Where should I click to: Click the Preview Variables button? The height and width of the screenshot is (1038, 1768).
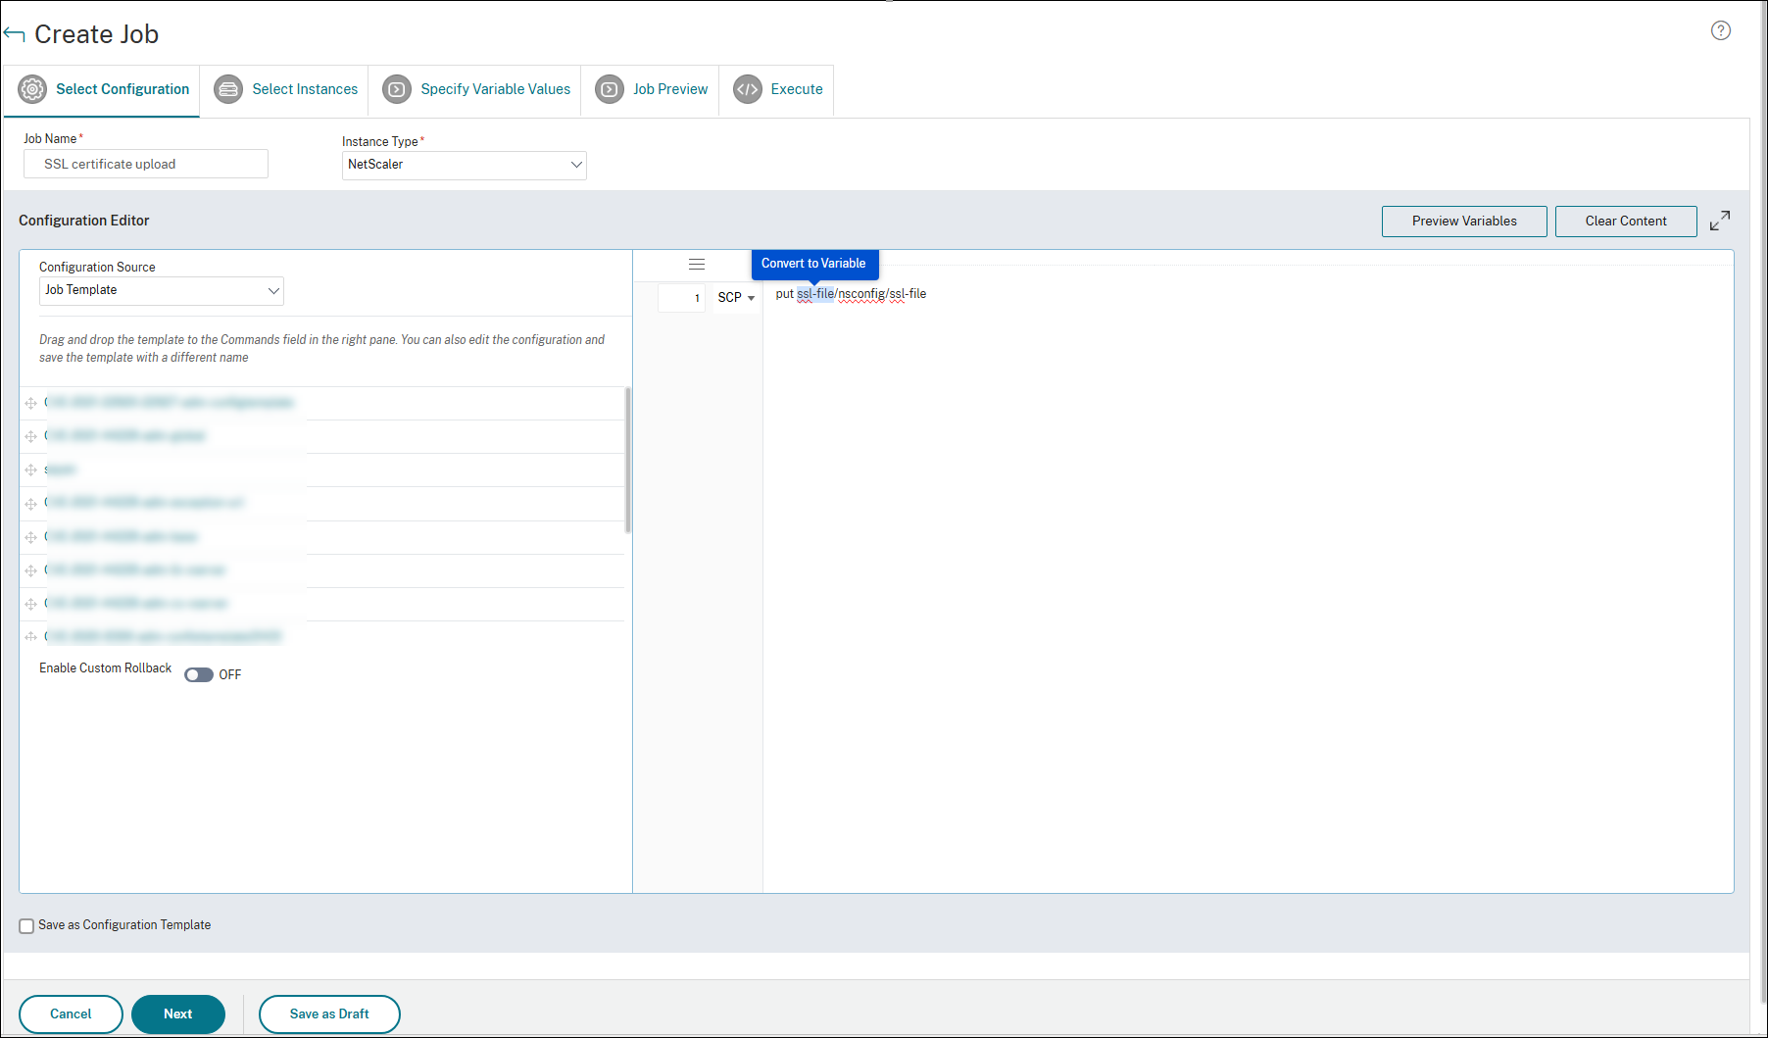click(x=1464, y=222)
